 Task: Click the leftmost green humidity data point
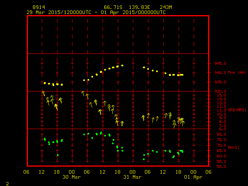(x=45, y=139)
